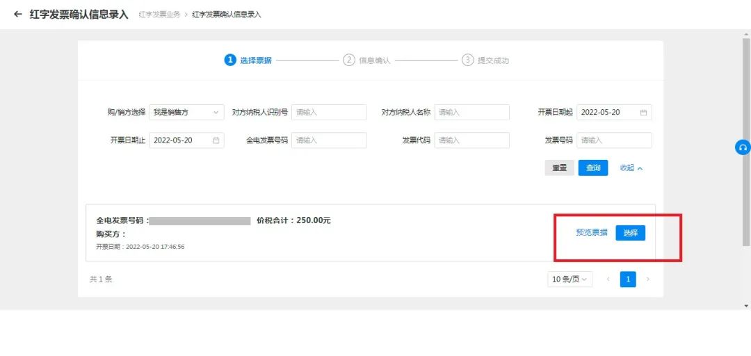Click the 重置 button
This screenshot has height=356, width=751.
(559, 168)
